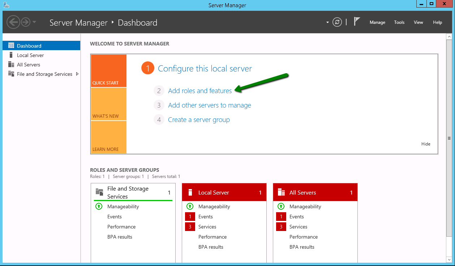
Task: Select File and Storage Services in sidebar
Action: coord(44,74)
